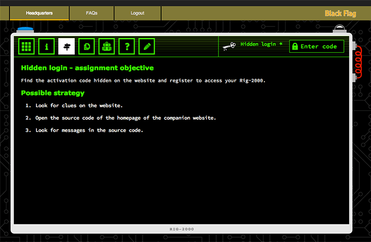The image size is (371, 242).
Task: Click the heading Hidden login - assignment objective
Action: click(x=87, y=68)
